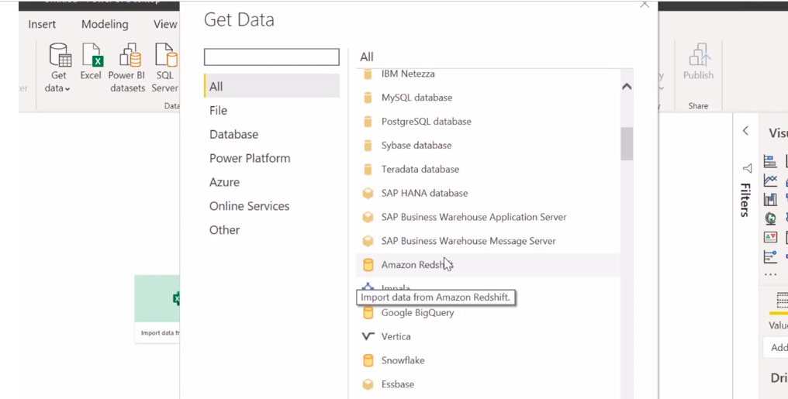
Task: Open the Get data ribbon button
Action: [x=59, y=68]
